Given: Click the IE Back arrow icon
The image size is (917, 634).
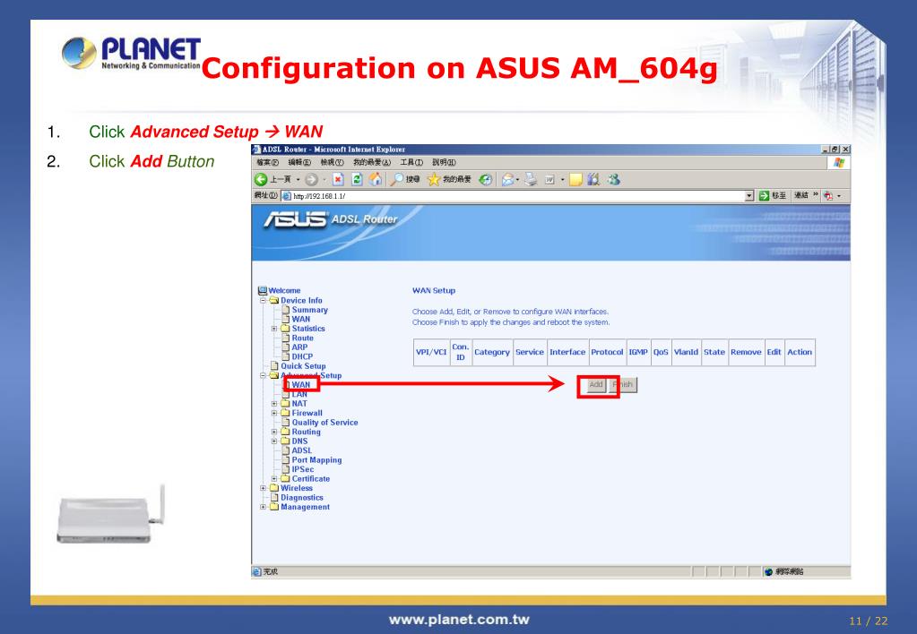Looking at the screenshot, I should pos(262,179).
